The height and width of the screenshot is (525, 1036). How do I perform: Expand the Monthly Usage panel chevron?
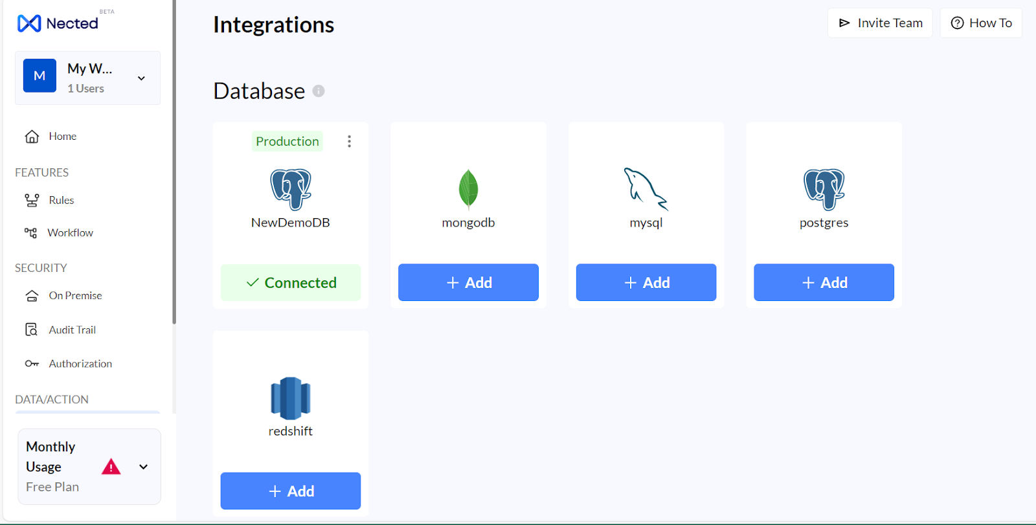[144, 467]
